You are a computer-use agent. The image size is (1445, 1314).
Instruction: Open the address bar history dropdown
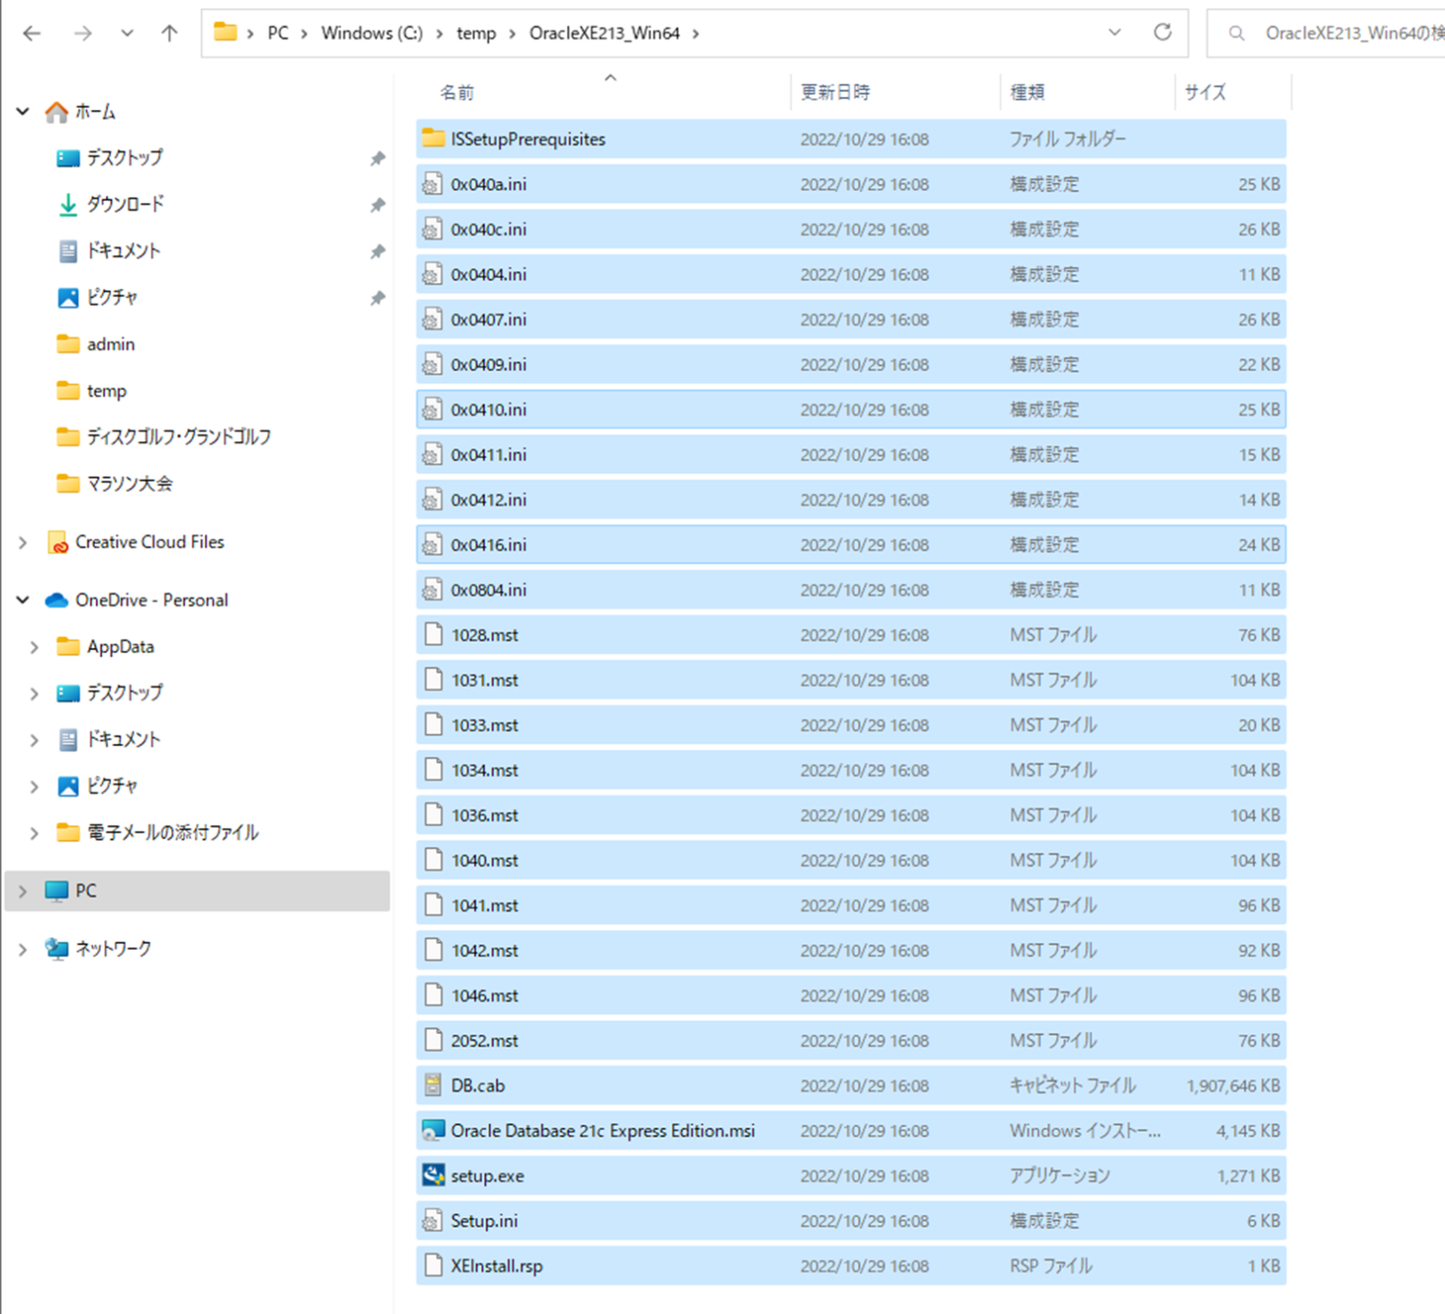point(1115,33)
